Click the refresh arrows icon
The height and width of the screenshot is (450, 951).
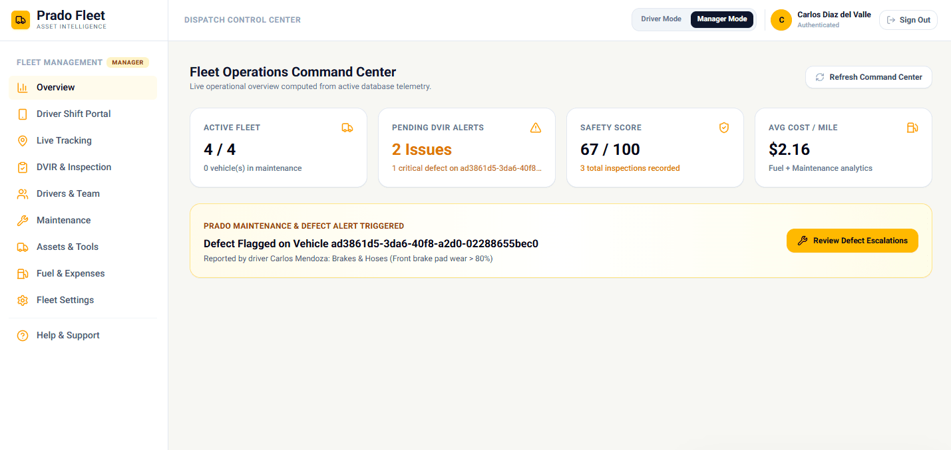(820, 77)
